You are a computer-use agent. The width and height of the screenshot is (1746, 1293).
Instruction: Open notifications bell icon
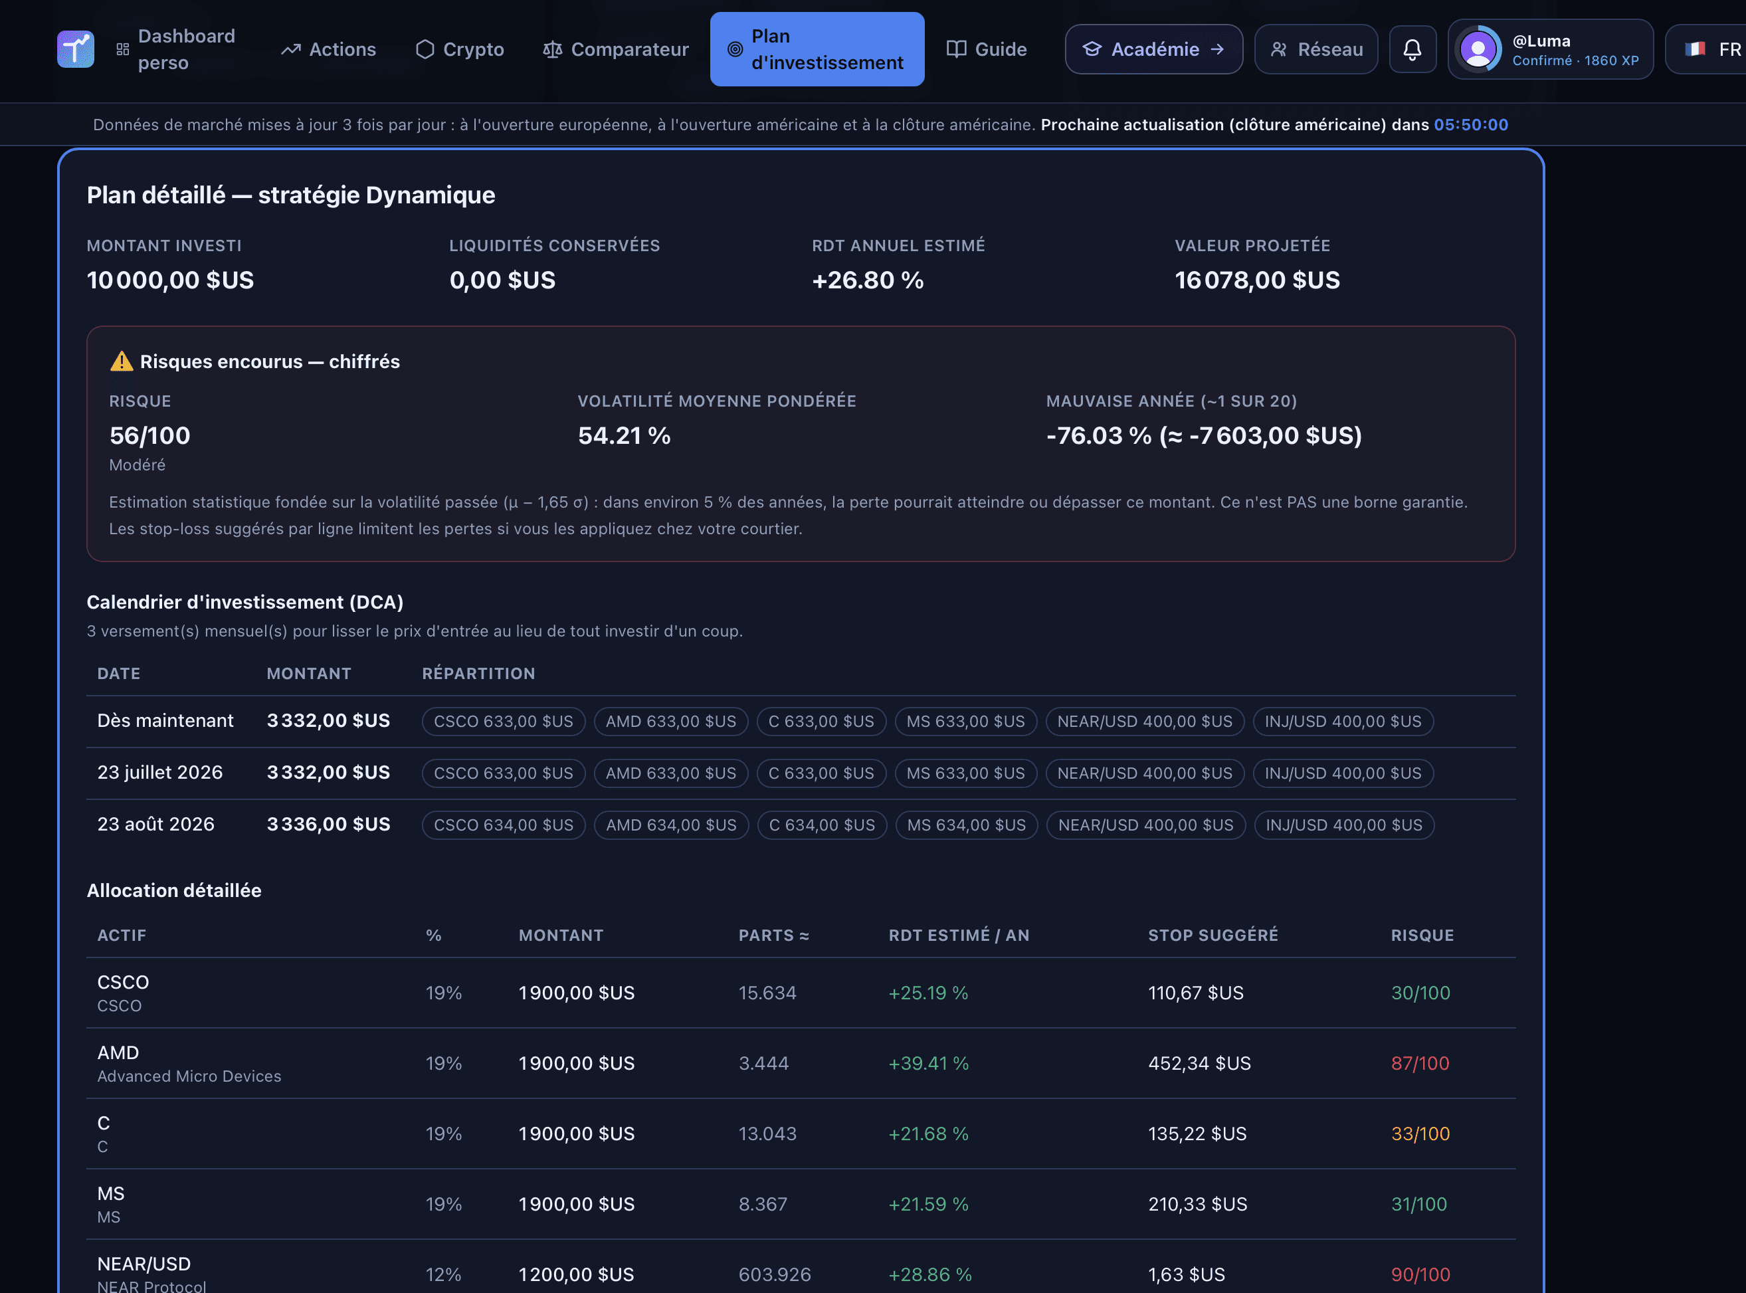[1412, 49]
